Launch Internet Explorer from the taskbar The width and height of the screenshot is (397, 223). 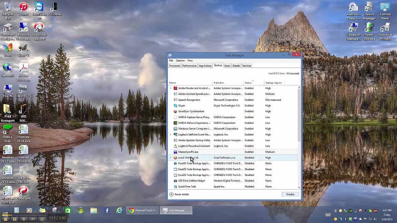tap(119, 211)
